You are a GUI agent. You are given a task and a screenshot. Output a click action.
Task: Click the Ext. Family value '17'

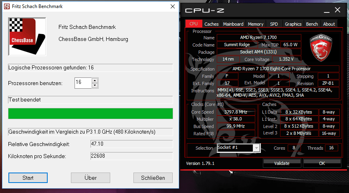click(227, 83)
